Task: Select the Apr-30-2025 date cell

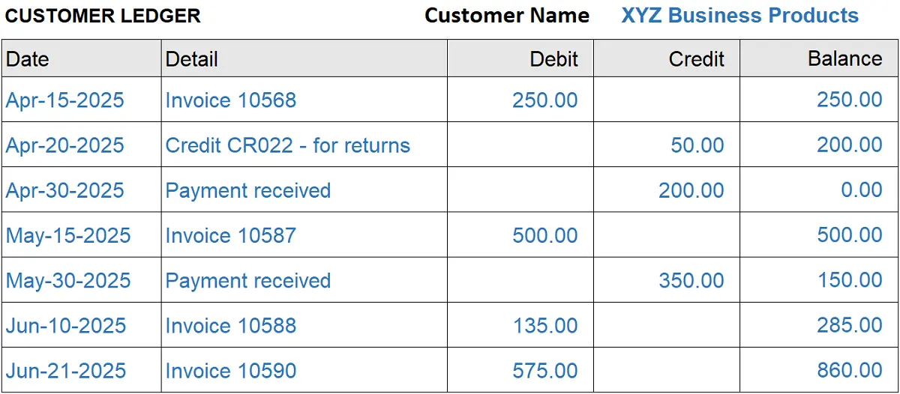Action: point(65,190)
